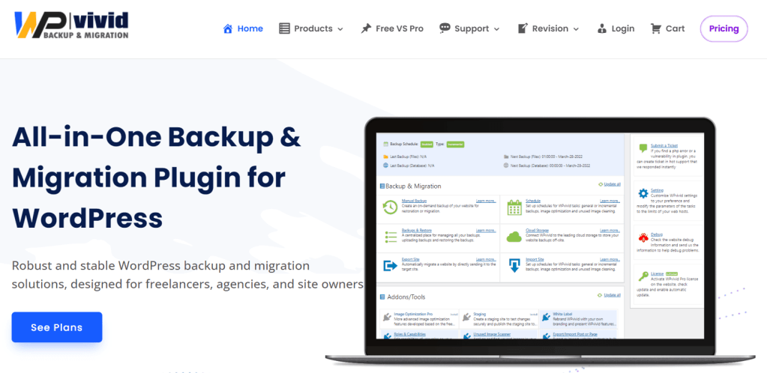The image size is (767, 373).
Task: Open the Debug link in the sidebar
Action: coord(656,234)
